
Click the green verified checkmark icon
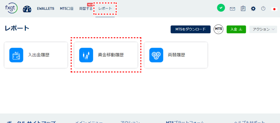click(221, 8)
